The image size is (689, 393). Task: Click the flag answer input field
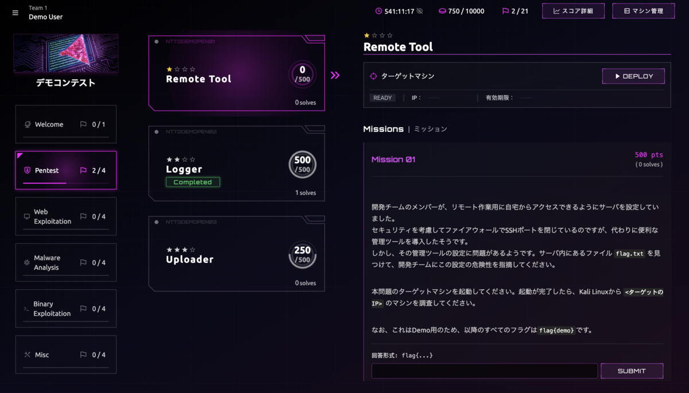click(484, 371)
